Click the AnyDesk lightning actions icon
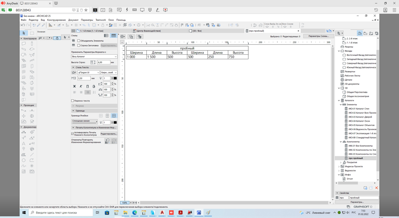Image resolution: width=399 pixels, height=218 pixels. pyautogui.click(x=127, y=10)
